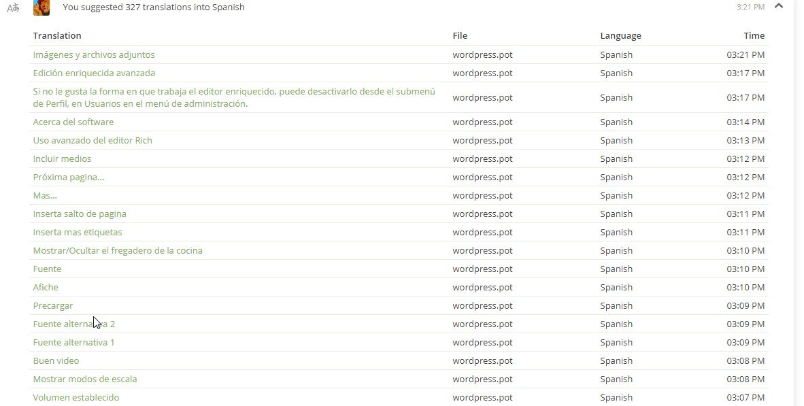
Task: Click the 03:21 PM time cell in the table
Action: pos(746,55)
